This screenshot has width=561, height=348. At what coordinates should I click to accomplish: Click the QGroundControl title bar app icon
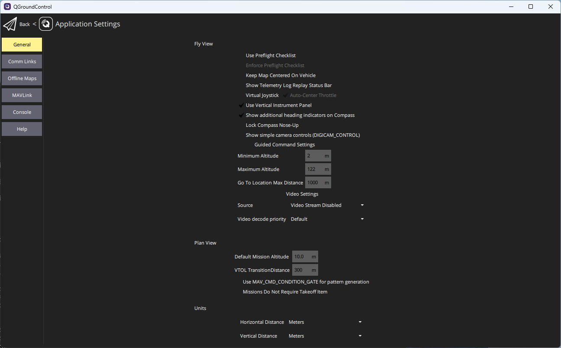coord(7,6)
